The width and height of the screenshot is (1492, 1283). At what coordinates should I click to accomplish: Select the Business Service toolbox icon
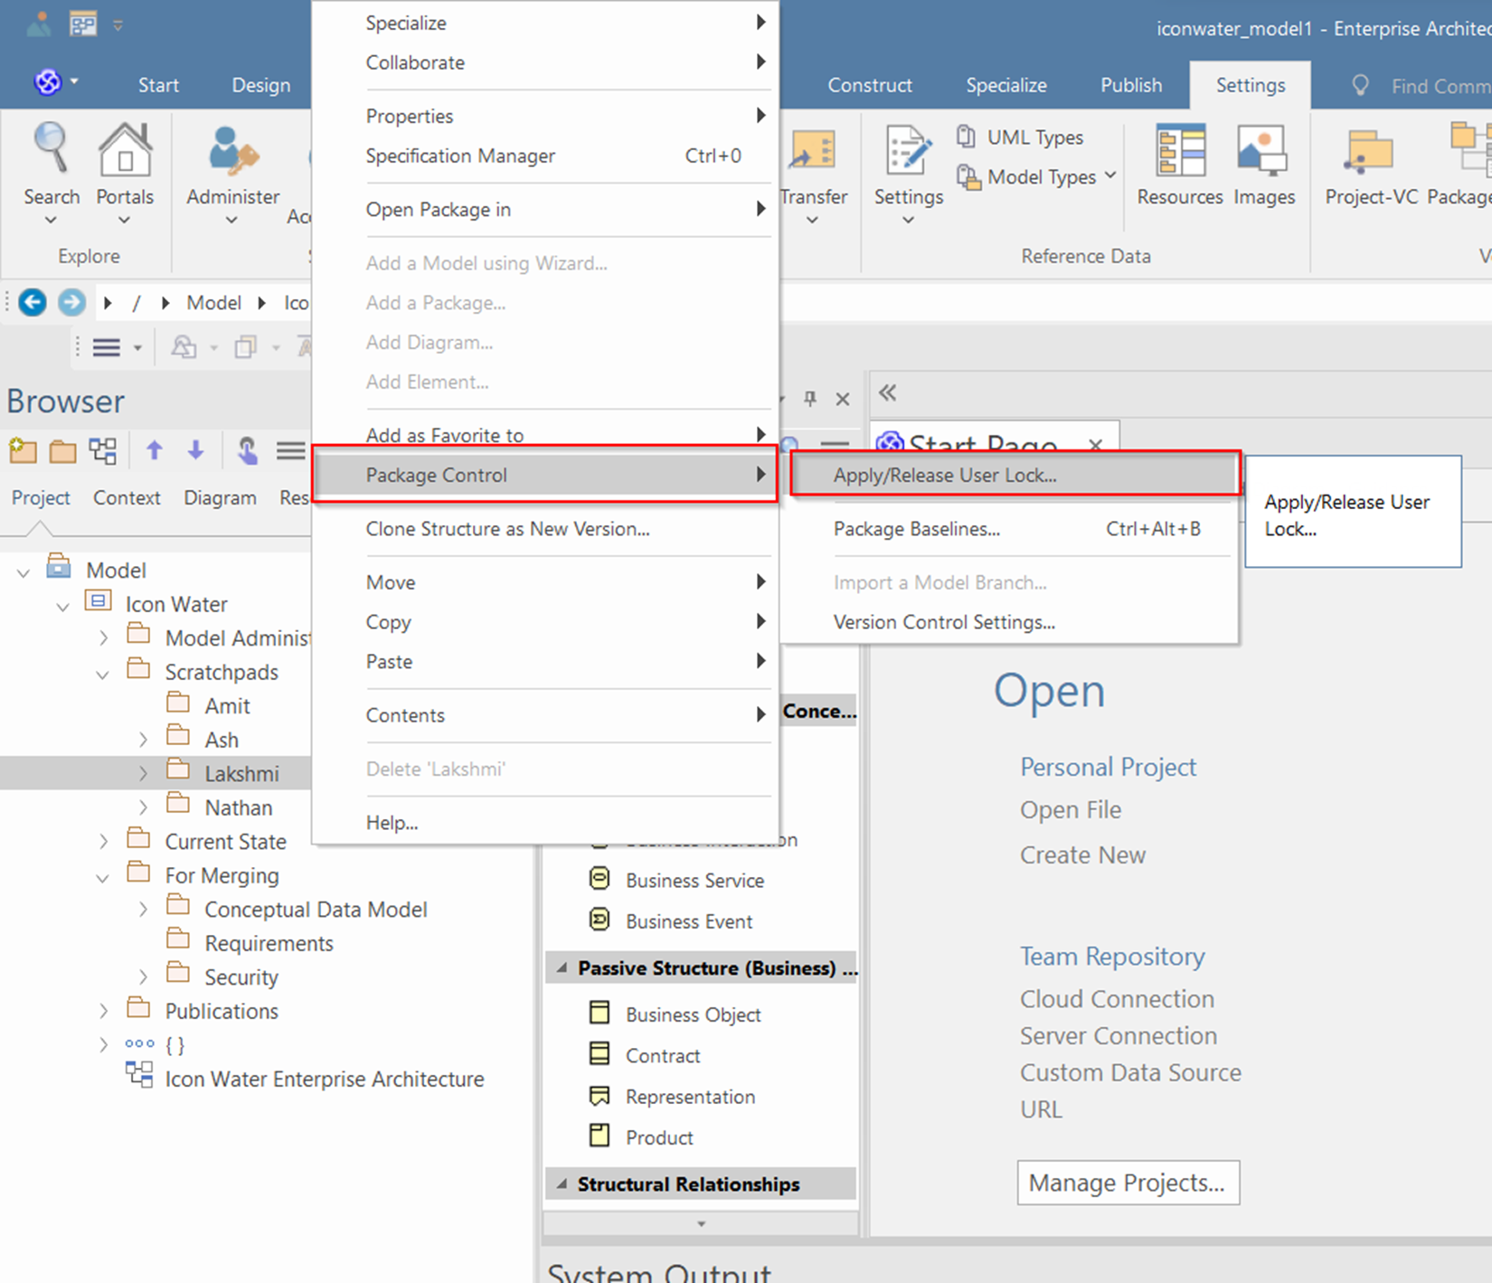pos(599,879)
